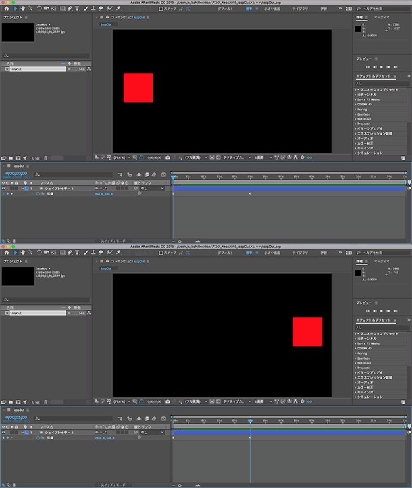Select the Pen tool in the bottom window

pyautogui.click(x=70, y=253)
